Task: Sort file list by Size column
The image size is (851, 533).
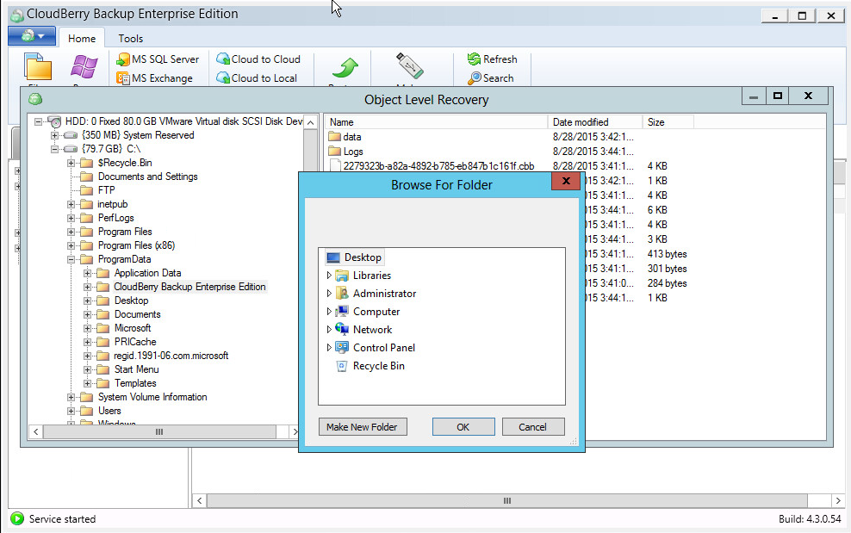Action: 668,122
